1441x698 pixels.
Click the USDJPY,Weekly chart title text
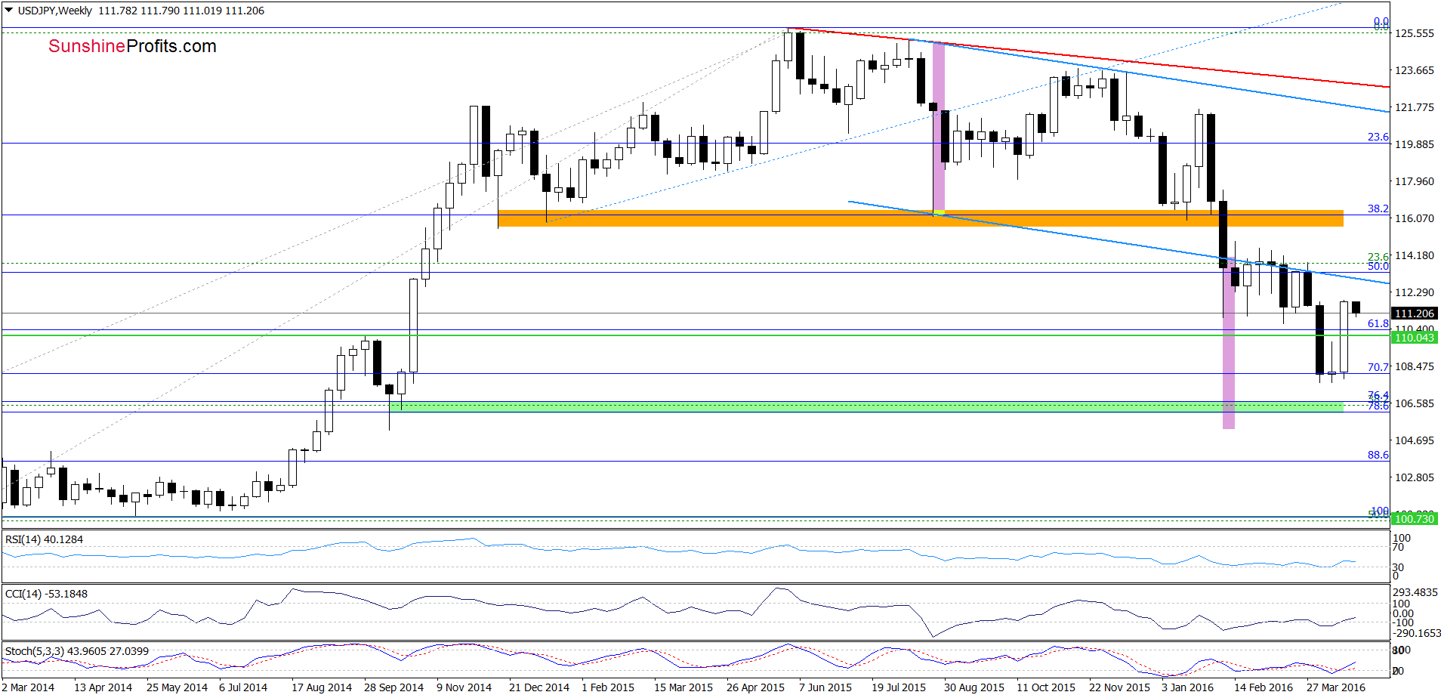[x=54, y=11]
